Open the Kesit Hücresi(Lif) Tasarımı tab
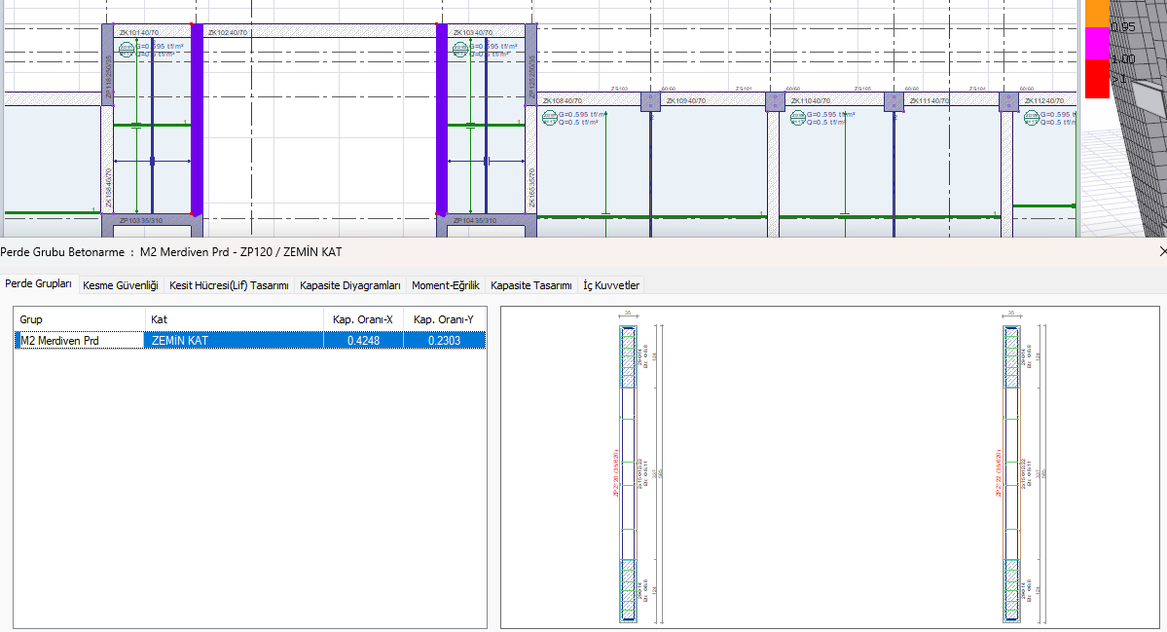The width and height of the screenshot is (1167, 632). pos(230,285)
